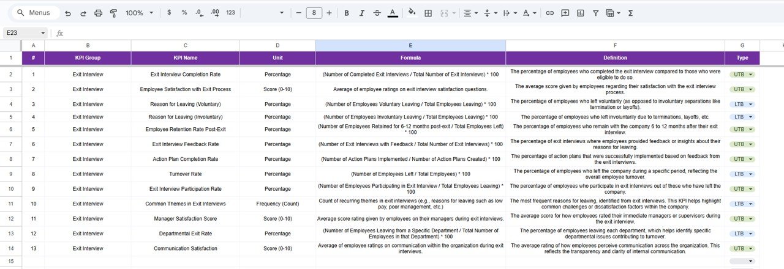Open LTB Type dropdown for Turnover Rate
Viewport: 784px width, 269px height.
(742, 174)
